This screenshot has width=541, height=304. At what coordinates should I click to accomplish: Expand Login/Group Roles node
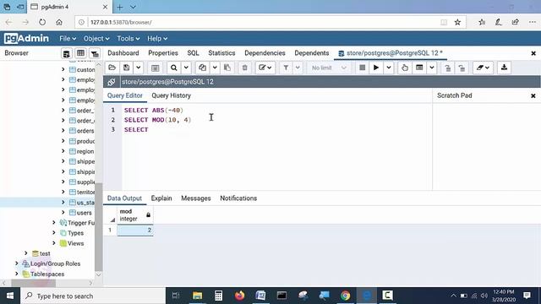pos(17,263)
